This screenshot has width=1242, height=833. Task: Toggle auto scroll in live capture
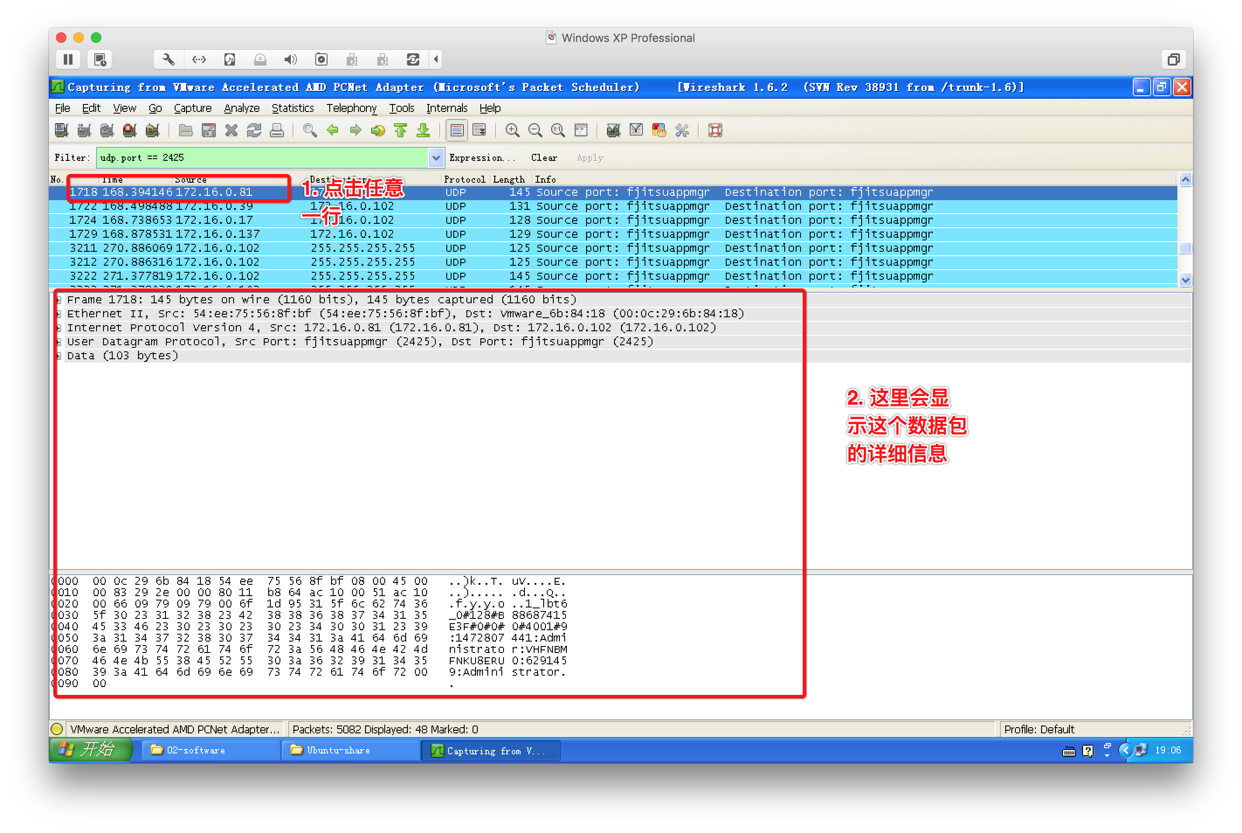point(479,131)
